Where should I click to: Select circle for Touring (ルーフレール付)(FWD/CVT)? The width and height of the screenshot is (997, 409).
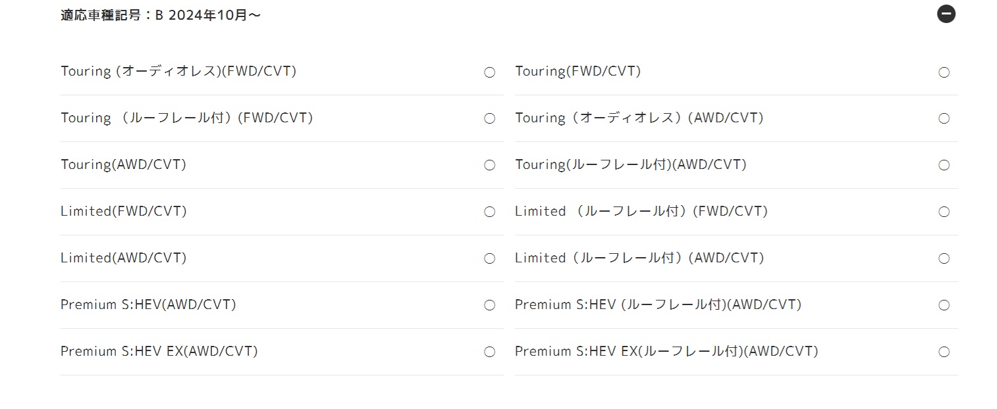click(489, 119)
